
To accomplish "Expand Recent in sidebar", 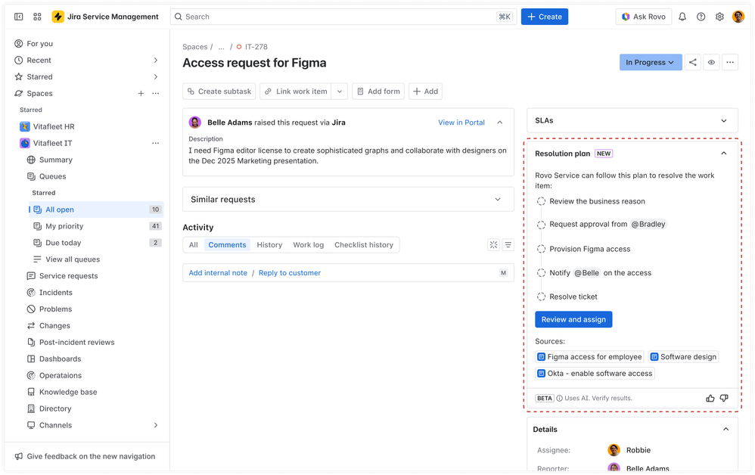I will pyautogui.click(x=156, y=61).
